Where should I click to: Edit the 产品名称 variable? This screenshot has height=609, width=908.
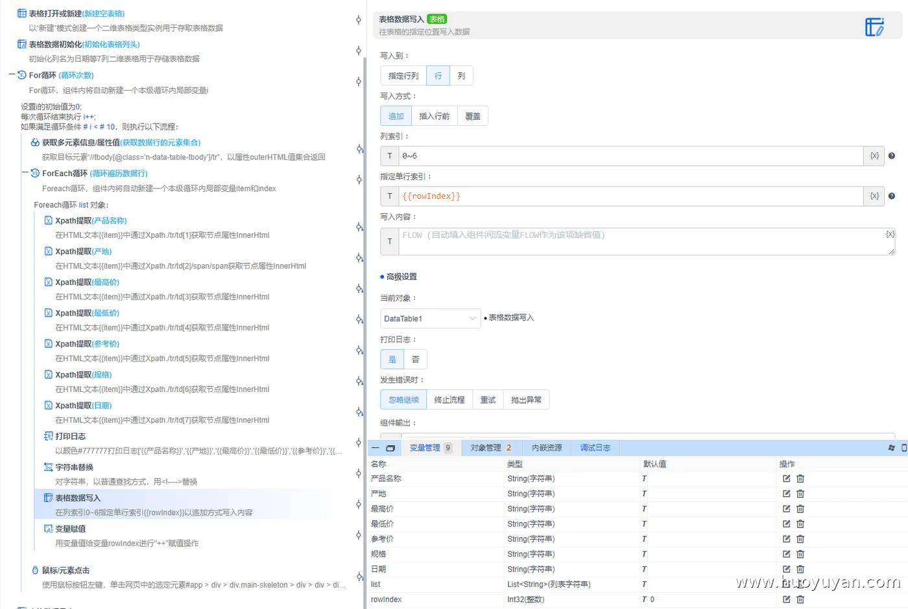point(786,479)
